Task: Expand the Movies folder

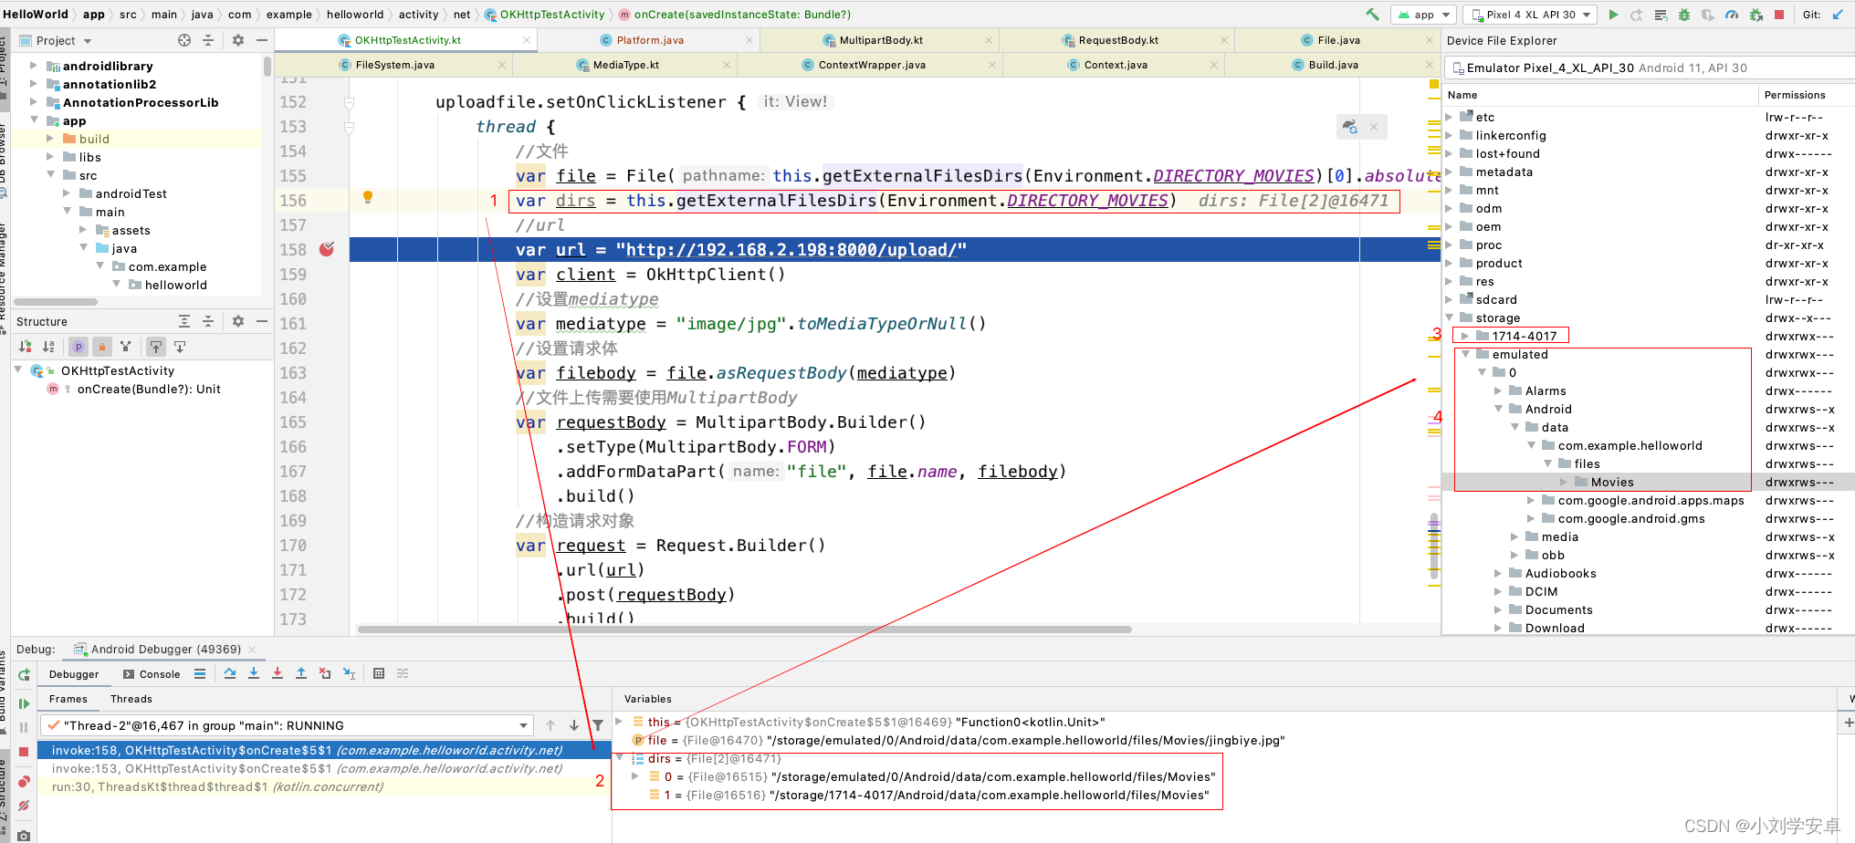Action: point(1564,482)
